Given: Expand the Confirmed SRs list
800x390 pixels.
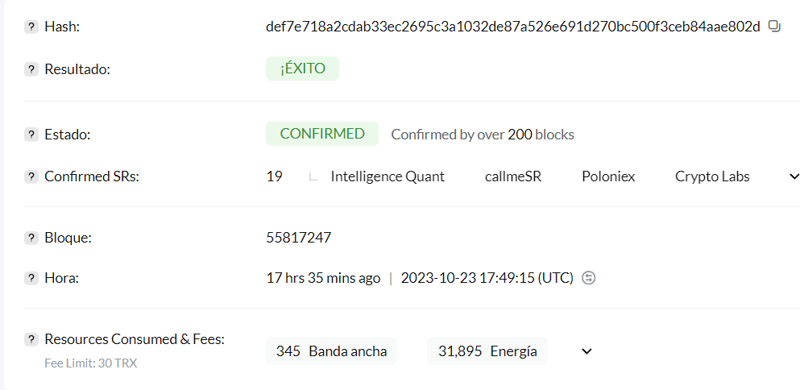Looking at the screenshot, I should 794,176.
